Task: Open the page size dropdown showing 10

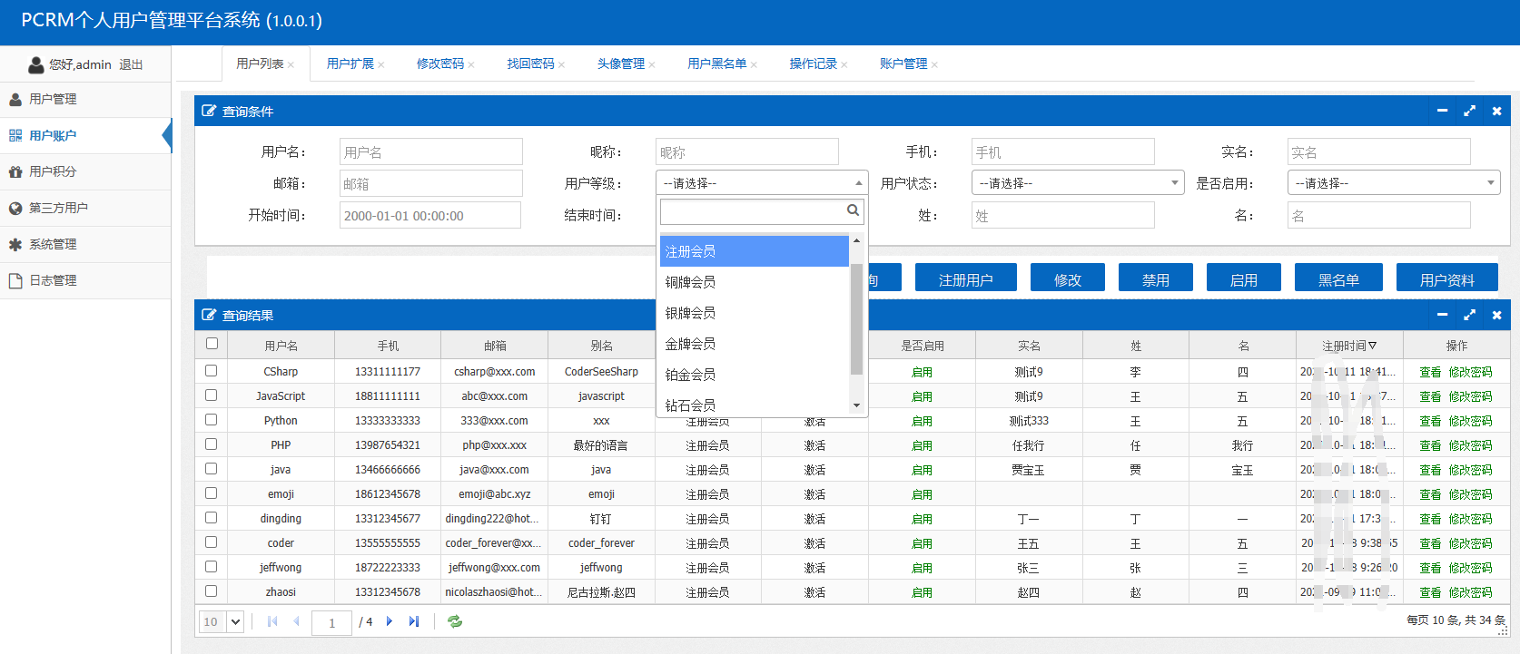Action: pyautogui.click(x=222, y=621)
